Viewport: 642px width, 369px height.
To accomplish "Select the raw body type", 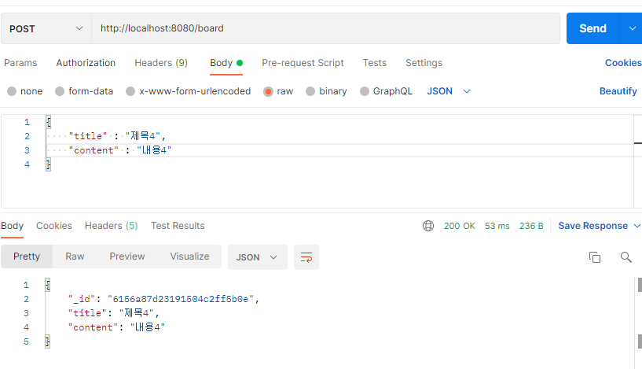I will click(x=278, y=91).
